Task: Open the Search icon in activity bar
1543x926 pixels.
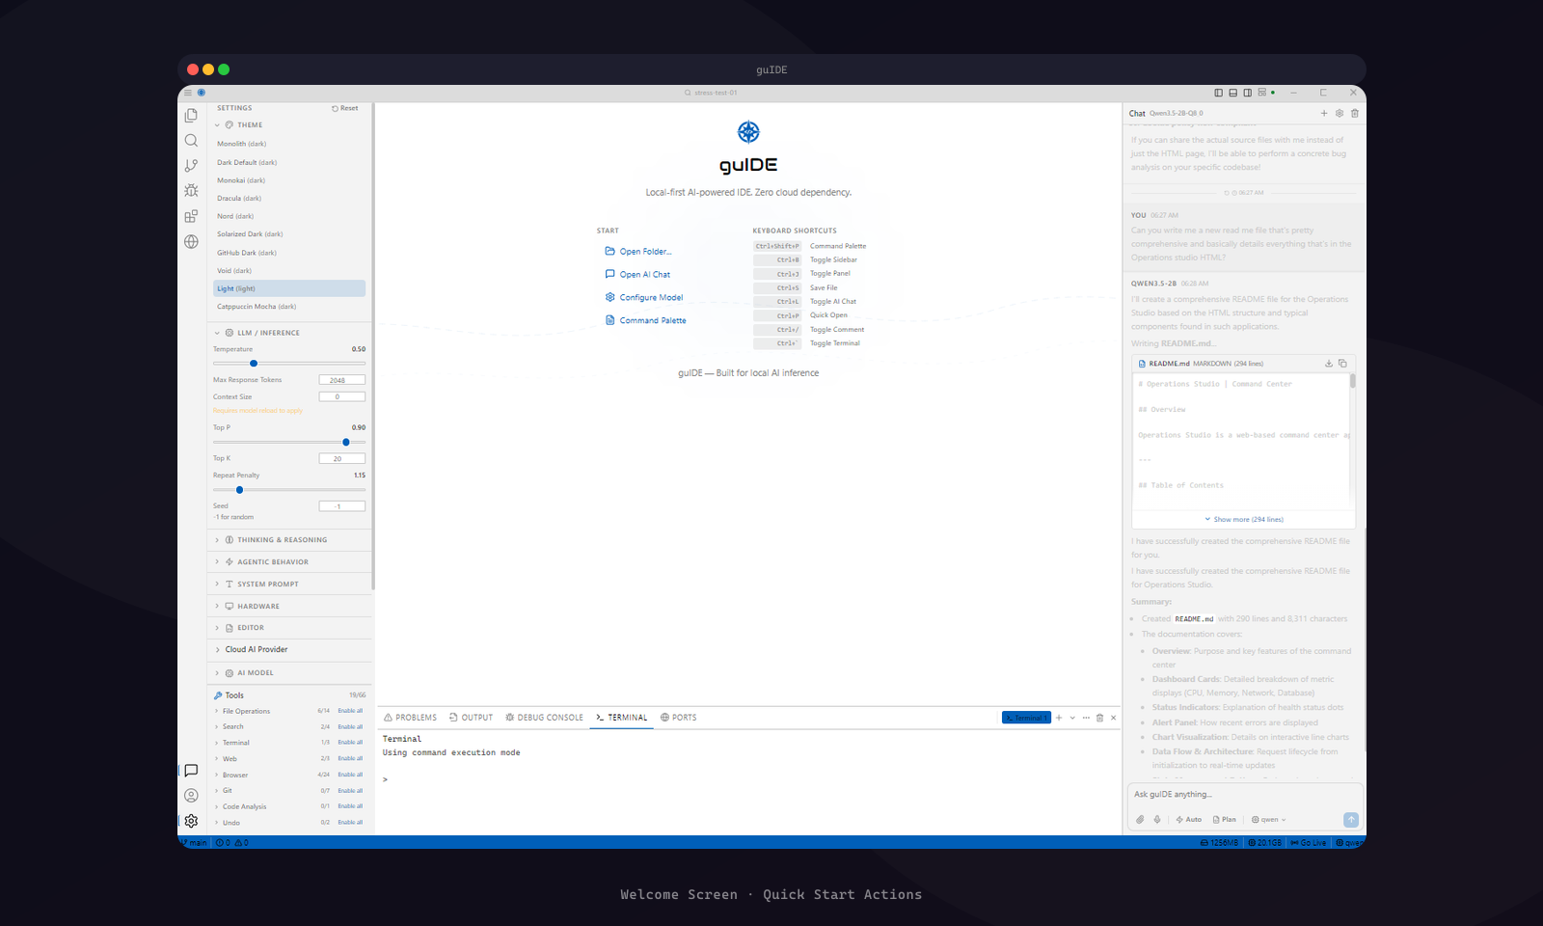Action: (x=191, y=140)
